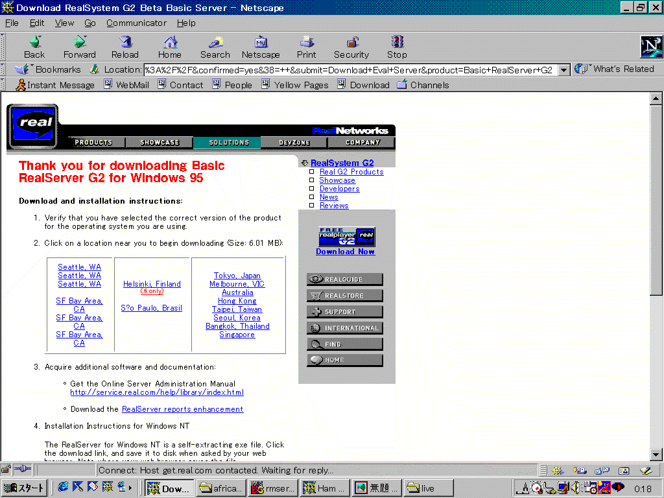Screen dimensions: 664x498
Task: Collapse the Navigation toolbar using its handle
Action: [3, 47]
